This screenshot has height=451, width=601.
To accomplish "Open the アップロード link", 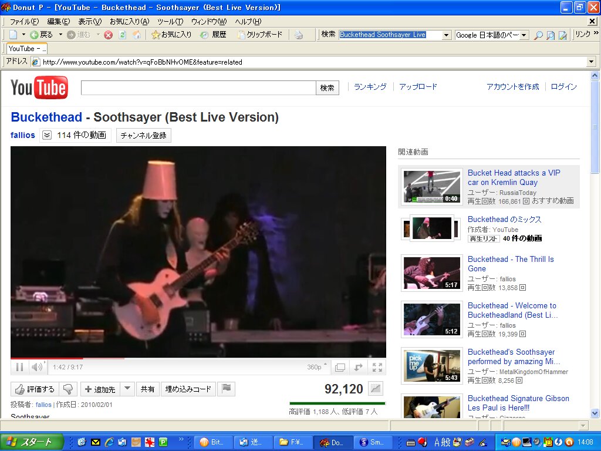I will point(418,87).
